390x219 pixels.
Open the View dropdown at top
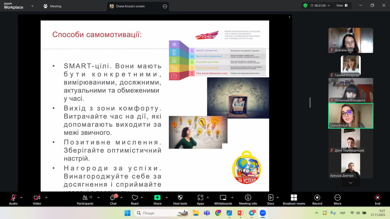342,5
